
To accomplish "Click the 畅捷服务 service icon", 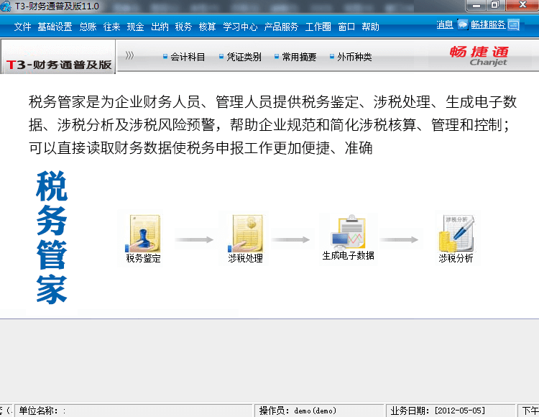I will coord(514,24).
